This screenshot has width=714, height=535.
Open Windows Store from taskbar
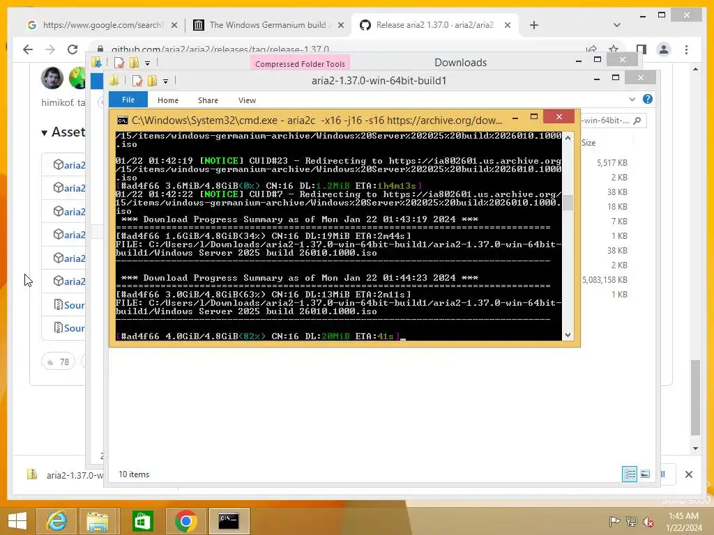click(x=142, y=520)
